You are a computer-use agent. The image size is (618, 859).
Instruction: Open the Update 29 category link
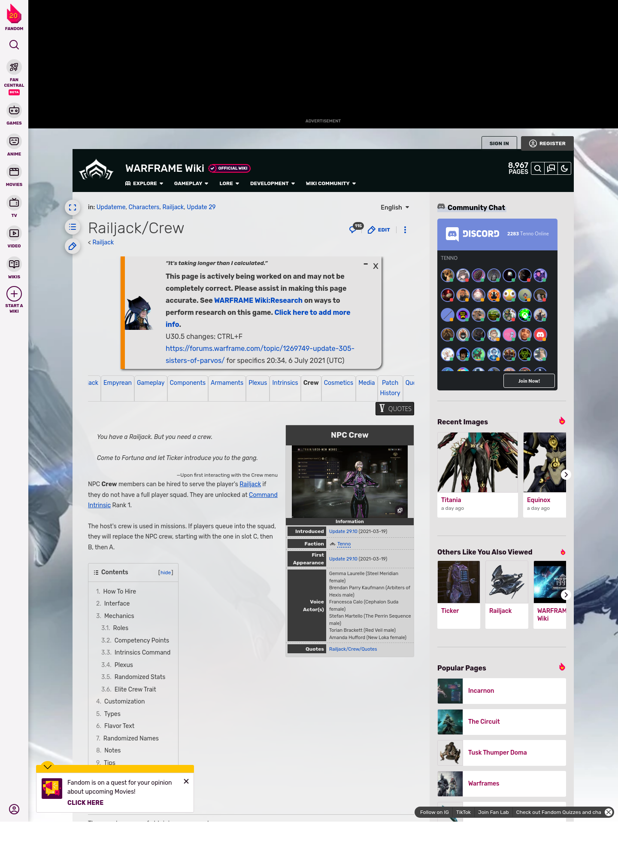pos(201,207)
